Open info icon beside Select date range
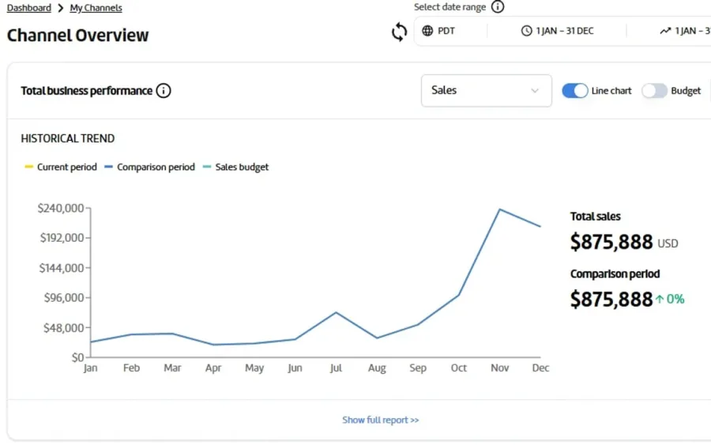 point(498,7)
